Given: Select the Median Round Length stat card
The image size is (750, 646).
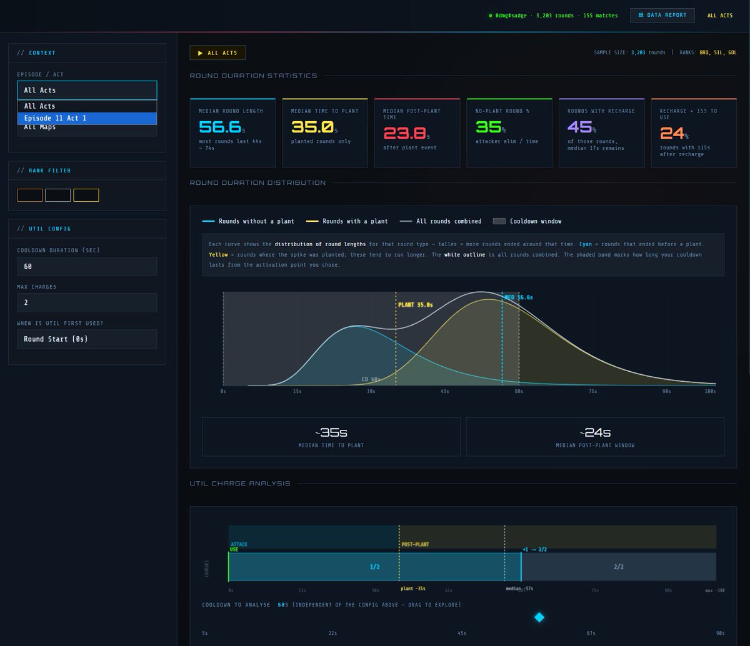Looking at the screenshot, I should (x=232, y=132).
